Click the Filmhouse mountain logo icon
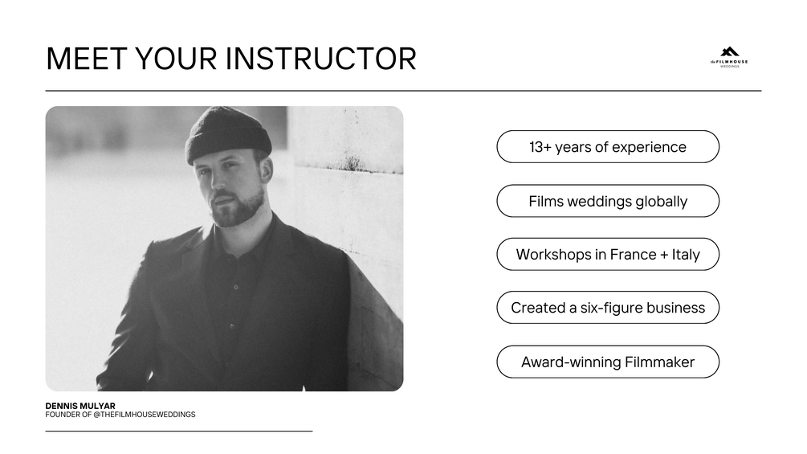Image resolution: width=807 pixels, height=454 pixels. pos(730,52)
